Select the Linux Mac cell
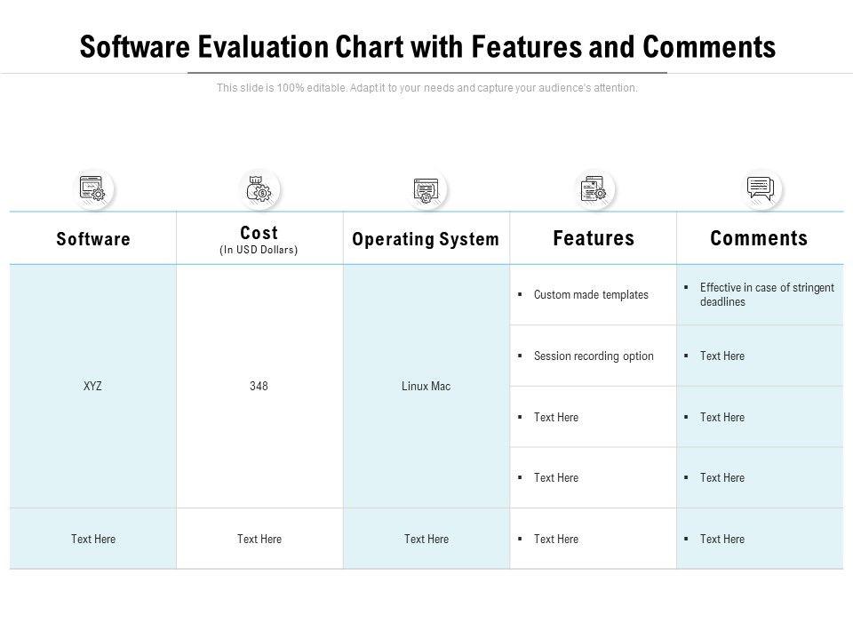The height and width of the screenshot is (640, 853). click(426, 387)
